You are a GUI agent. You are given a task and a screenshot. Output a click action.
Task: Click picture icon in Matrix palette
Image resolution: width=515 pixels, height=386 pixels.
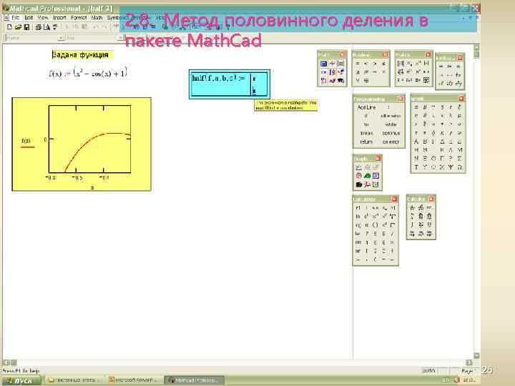coord(426,80)
